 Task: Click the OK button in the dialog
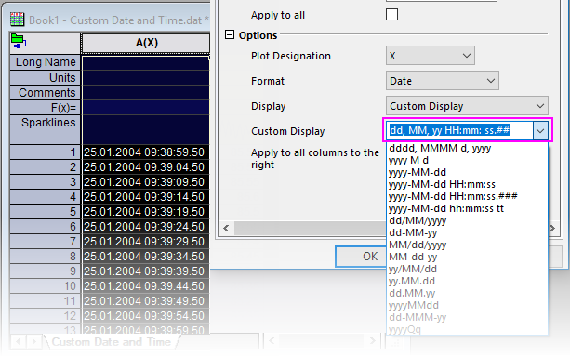(x=361, y=257)
